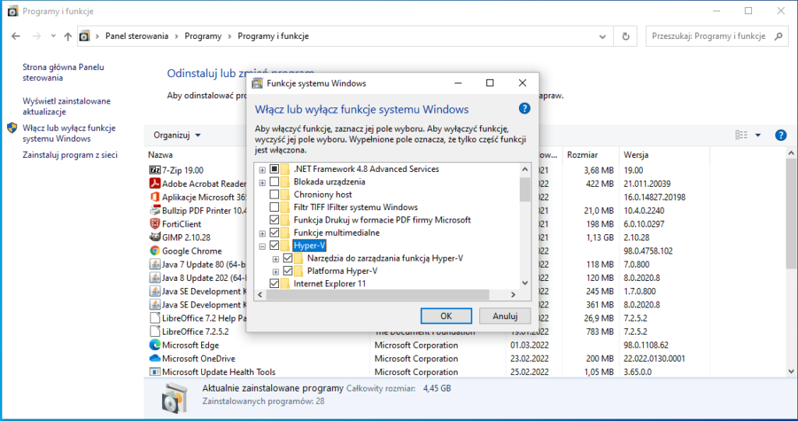Select the Google Chrome icon in list
This screenshot has height=421, width=798.
tap(154, 251)
